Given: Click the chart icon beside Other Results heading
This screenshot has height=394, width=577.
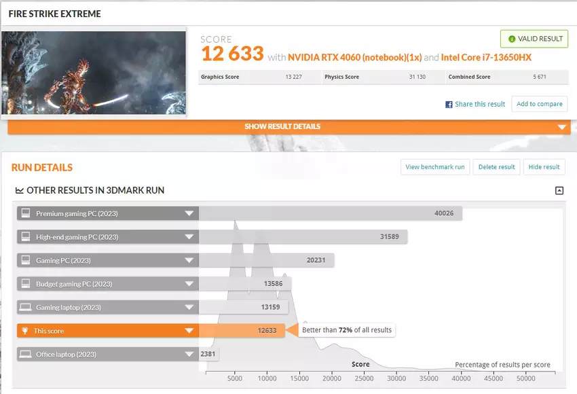Looking at the screenshot, I should click(x=20, y=191).
